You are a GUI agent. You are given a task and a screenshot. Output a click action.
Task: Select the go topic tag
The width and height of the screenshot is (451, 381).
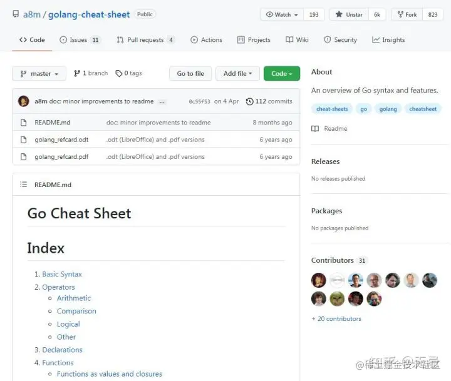363,109
